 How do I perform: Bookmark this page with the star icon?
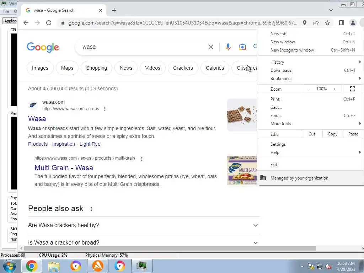pyautogui.click(x=327, y=23)
